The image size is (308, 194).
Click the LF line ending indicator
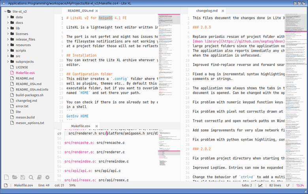pos(288,185)
